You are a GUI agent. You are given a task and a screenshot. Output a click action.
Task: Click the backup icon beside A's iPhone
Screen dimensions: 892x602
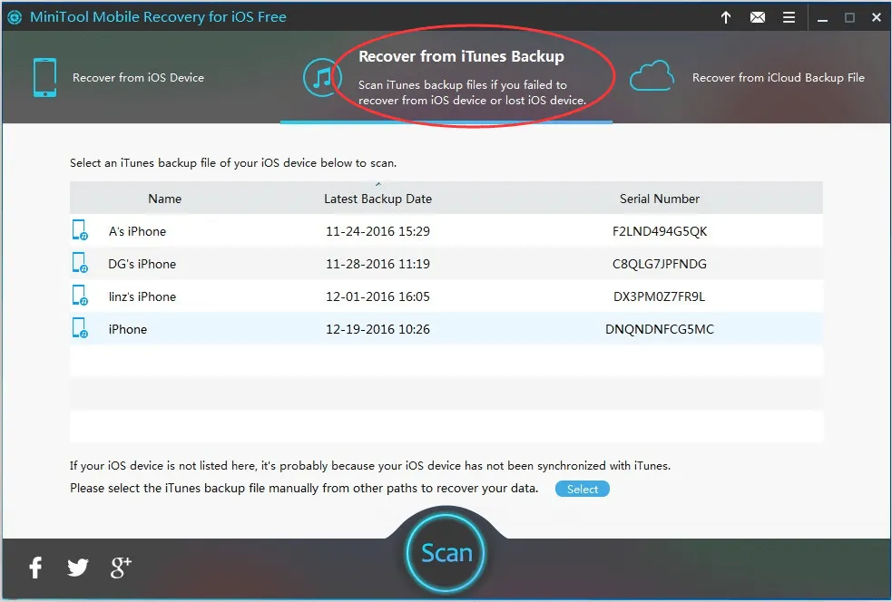(x=80, y=230)
